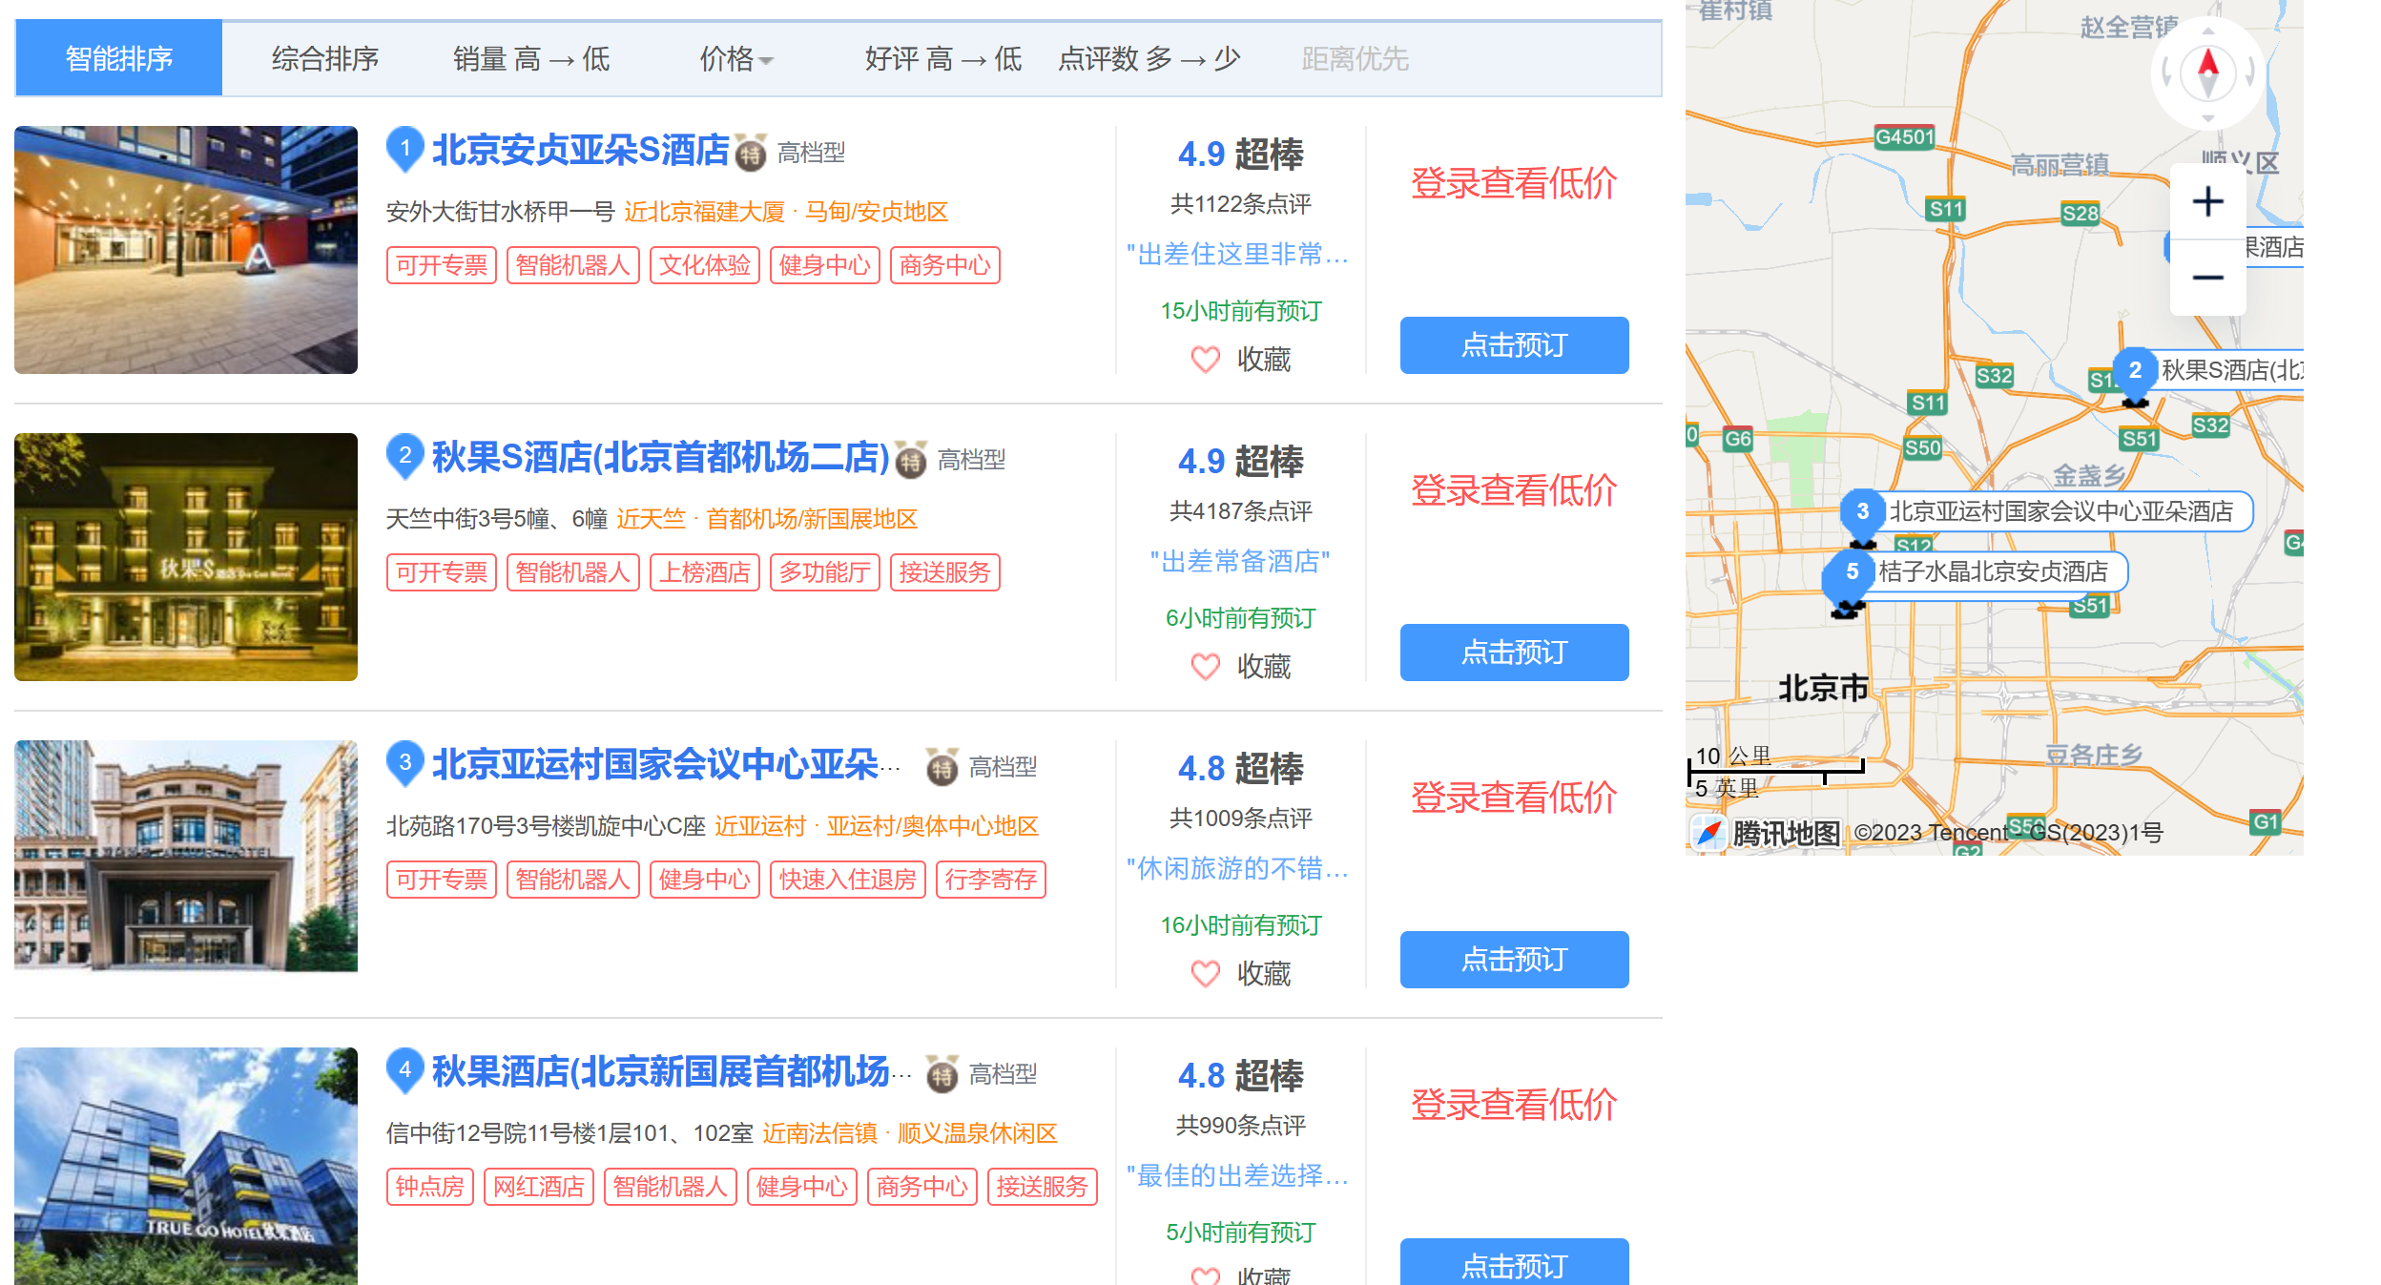
Task: Select 距离优先 sorting option
Action: click(1355, 59)
